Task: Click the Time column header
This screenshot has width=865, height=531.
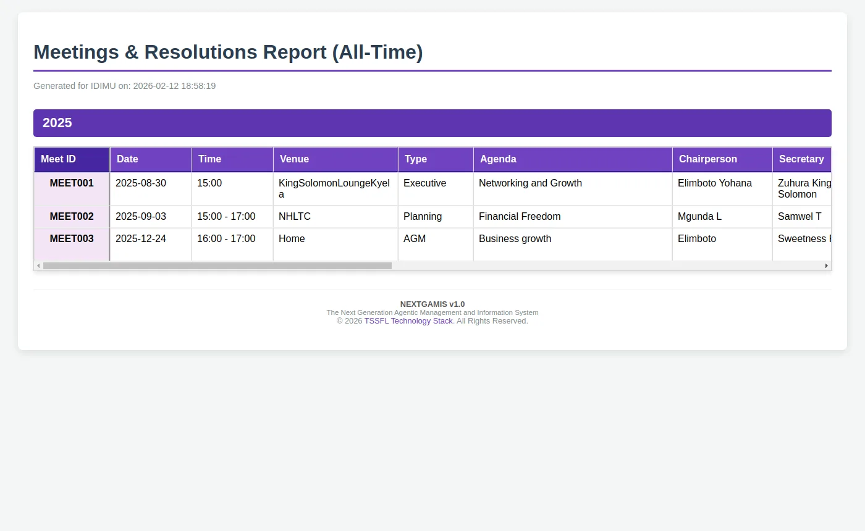Action: [232, 159]
